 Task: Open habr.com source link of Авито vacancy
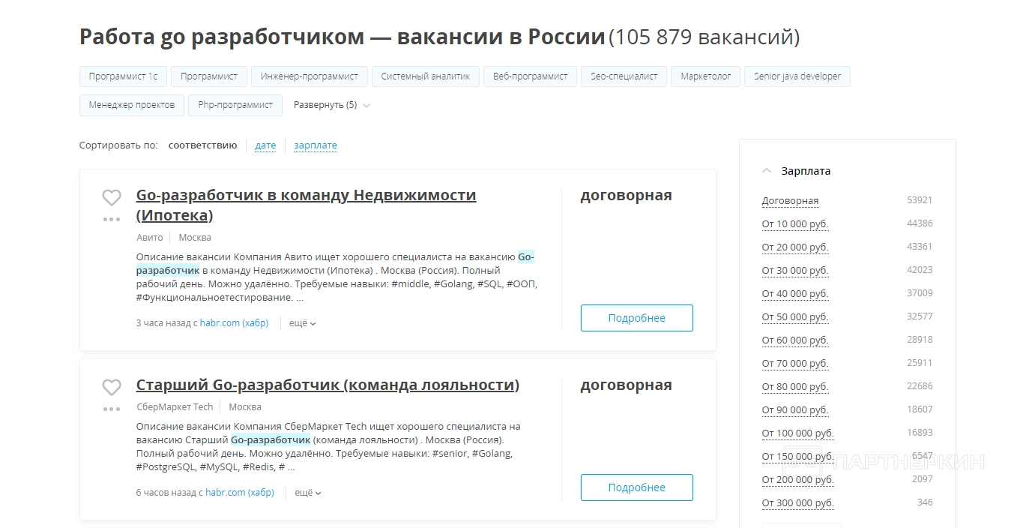(234, 323)
